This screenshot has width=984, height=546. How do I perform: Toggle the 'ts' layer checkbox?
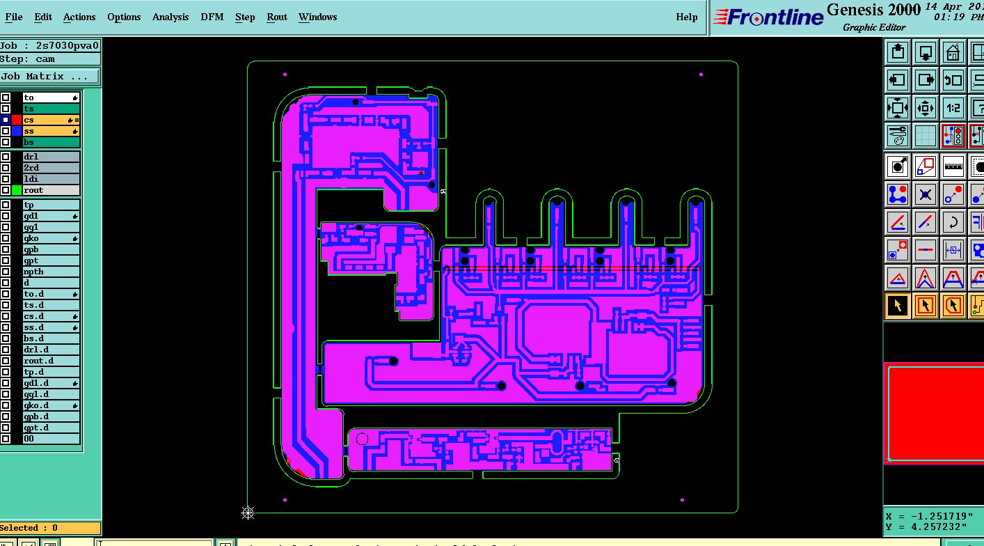[6, 109]
